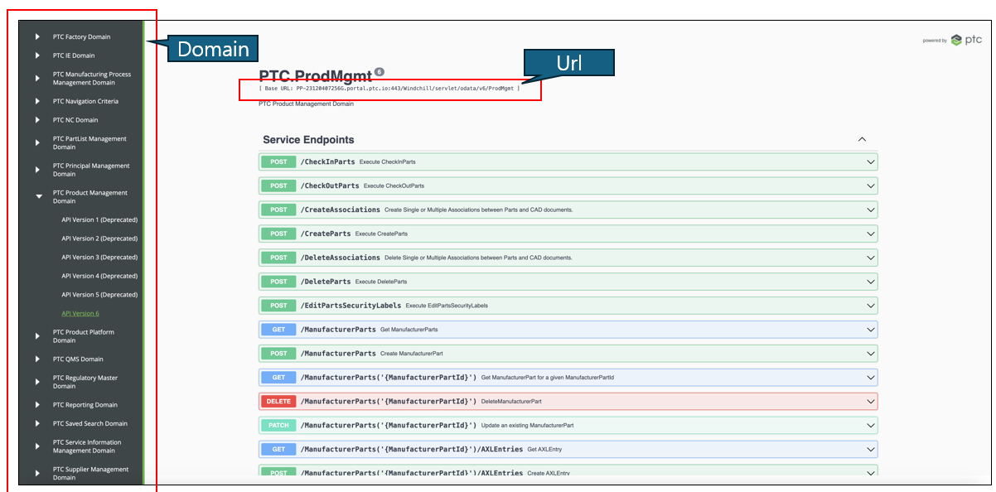Expand PTC Service Information Management Domain arrow
The width and height of the screenshot is (996, 492).
pos(37,446)
